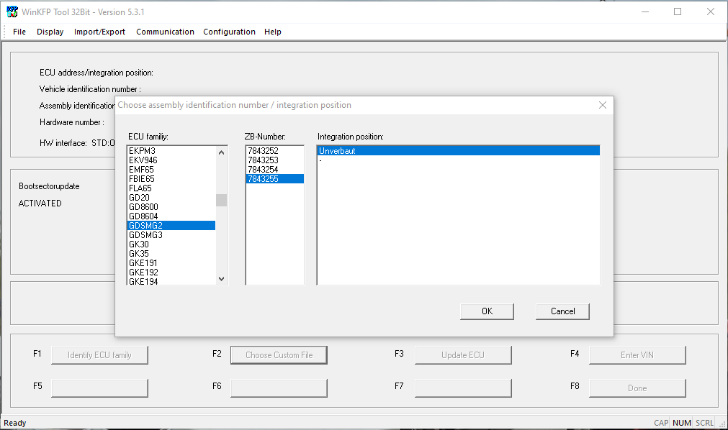Image resolution: width=728 pixels, height=430 pixels.
Task: Select EMF65 in ECU family list
Action: pyautogui.click(x=171, y=169)
